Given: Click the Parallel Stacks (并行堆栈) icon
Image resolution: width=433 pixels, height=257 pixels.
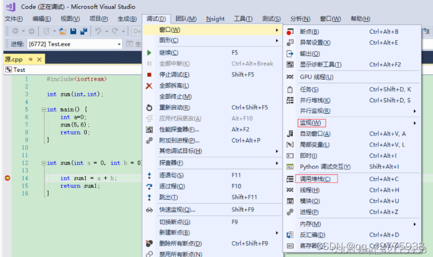Looking at the screenshot, I should [x=290, y=100].
